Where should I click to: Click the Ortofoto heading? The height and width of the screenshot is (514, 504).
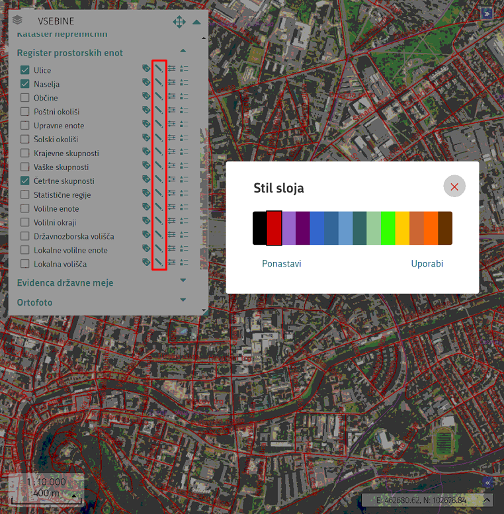click(35, 302)
